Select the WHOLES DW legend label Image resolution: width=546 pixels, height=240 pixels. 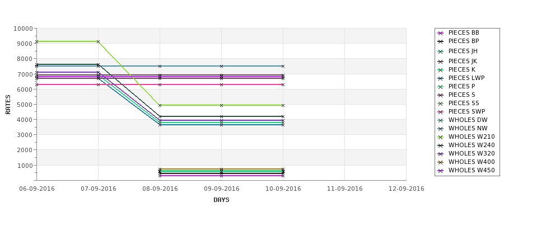tap(468, 120)
